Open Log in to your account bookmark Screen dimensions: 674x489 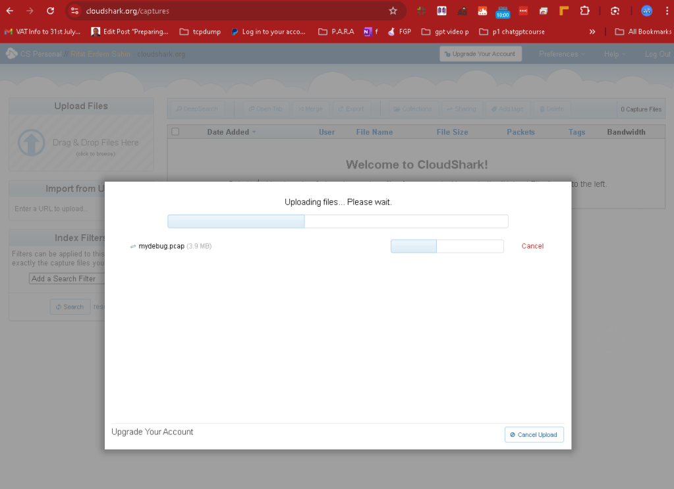point(268,32)
